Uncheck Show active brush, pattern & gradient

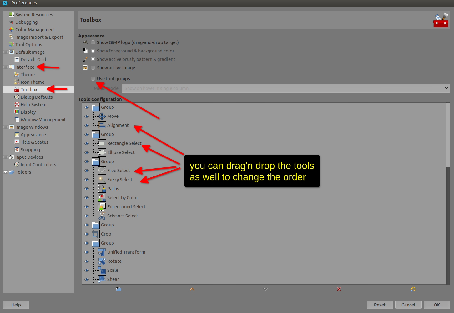[93, 59]
